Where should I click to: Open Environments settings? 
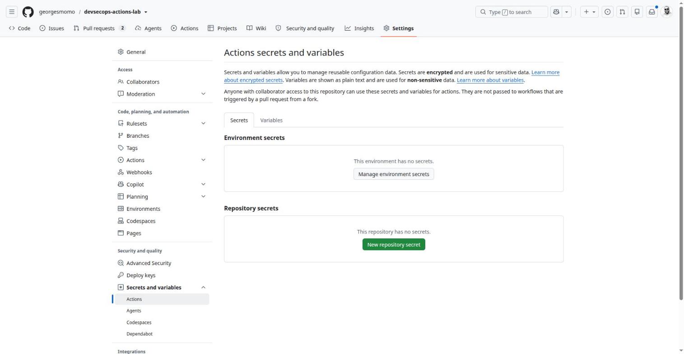point(162,209)
